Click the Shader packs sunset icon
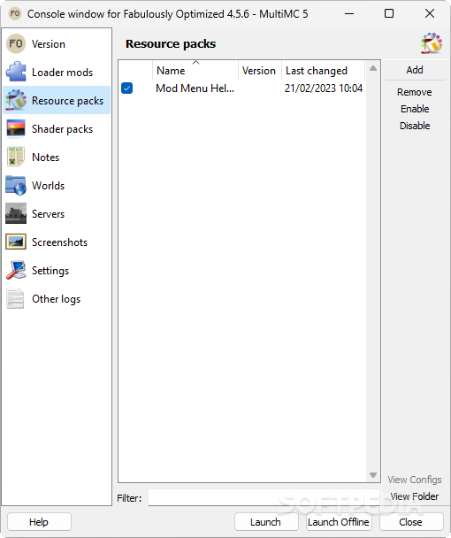 (16, 128)
